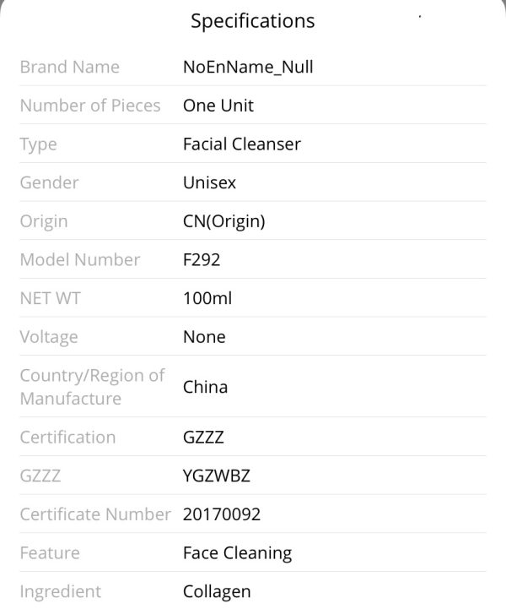
Task: Select the China manufacture value
Action: [206, 387]
